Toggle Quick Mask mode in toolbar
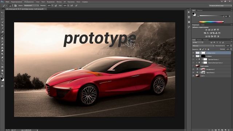233x131 pixels. point(2,83)
